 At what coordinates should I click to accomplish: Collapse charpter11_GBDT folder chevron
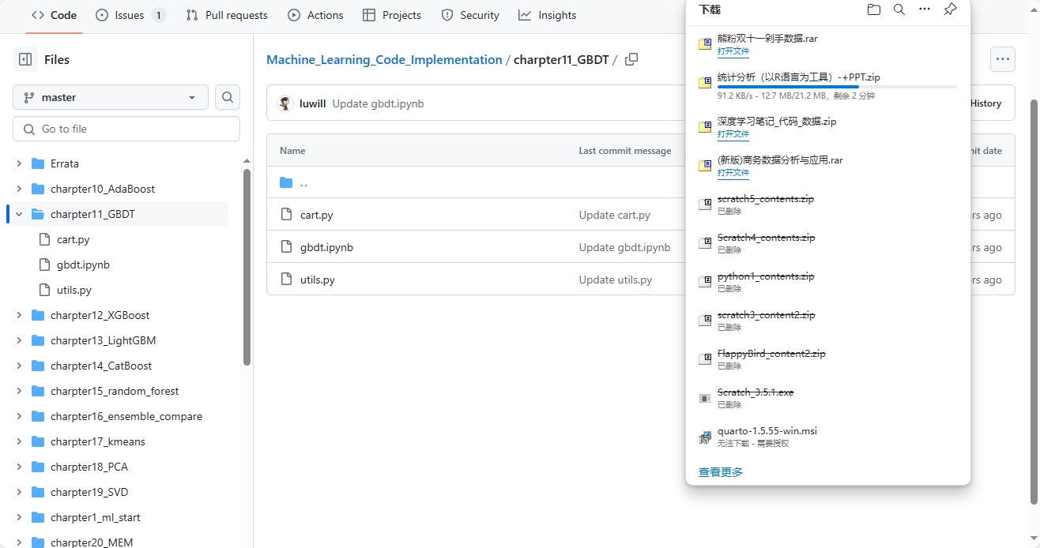(x=19, y=214)
